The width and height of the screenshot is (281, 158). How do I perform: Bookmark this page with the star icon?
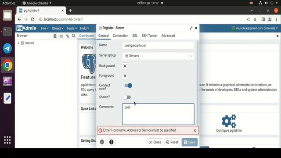pos(255,19)
